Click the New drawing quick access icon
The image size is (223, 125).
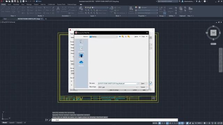[x=7, y=1]
